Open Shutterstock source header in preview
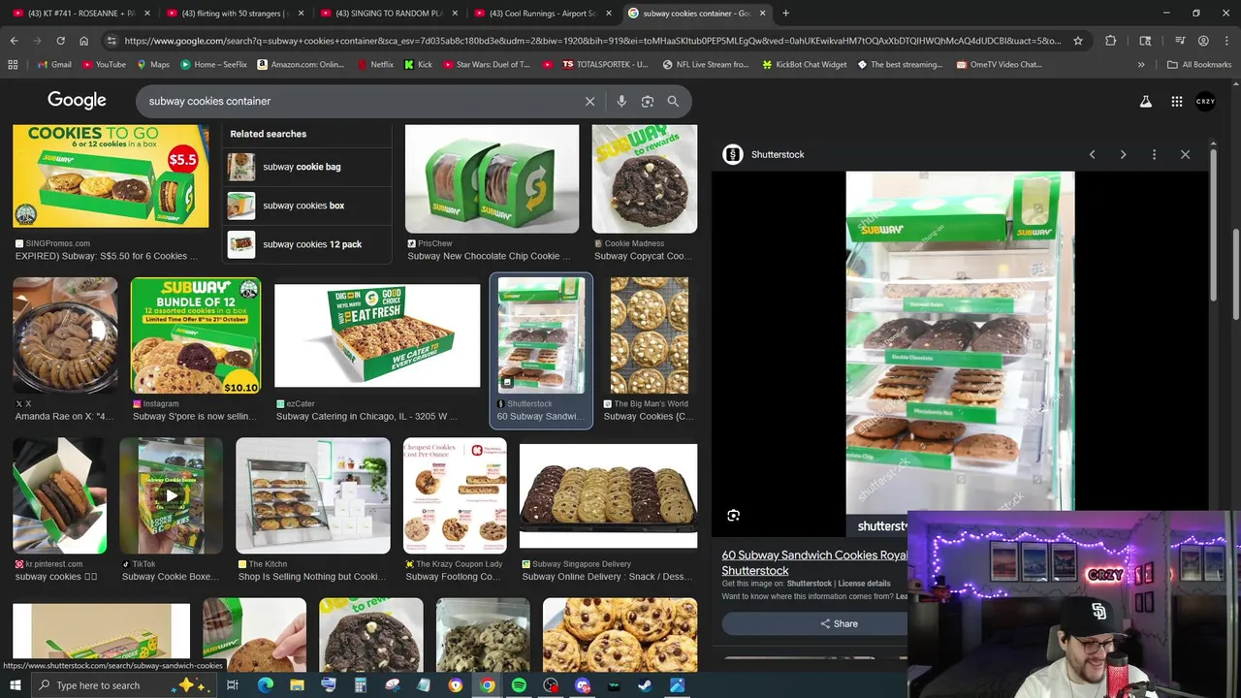The image size is (1241, 698). pyautogui.click(x=764, y=154)
